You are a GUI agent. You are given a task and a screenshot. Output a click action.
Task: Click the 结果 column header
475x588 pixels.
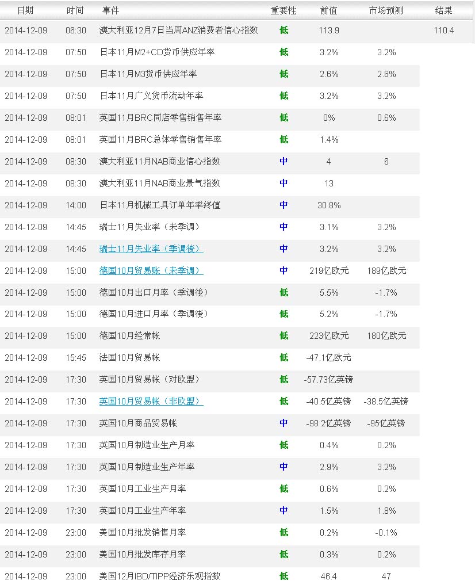pyautogui.click(x=443, y=10)
